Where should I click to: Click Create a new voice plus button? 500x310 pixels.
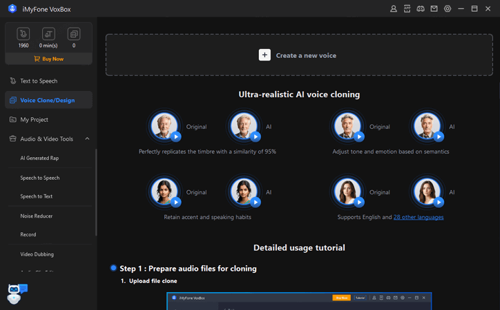[265, 55]
